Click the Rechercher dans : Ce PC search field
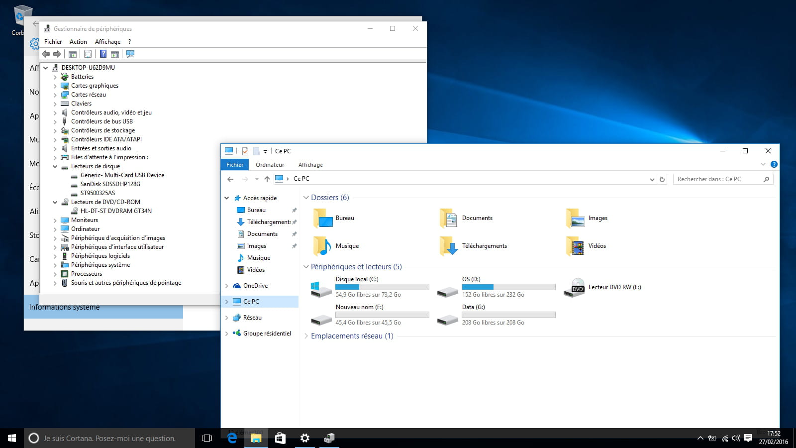Image resolution: width=796 pixels, height=448 pixels. tap(723, 179)
